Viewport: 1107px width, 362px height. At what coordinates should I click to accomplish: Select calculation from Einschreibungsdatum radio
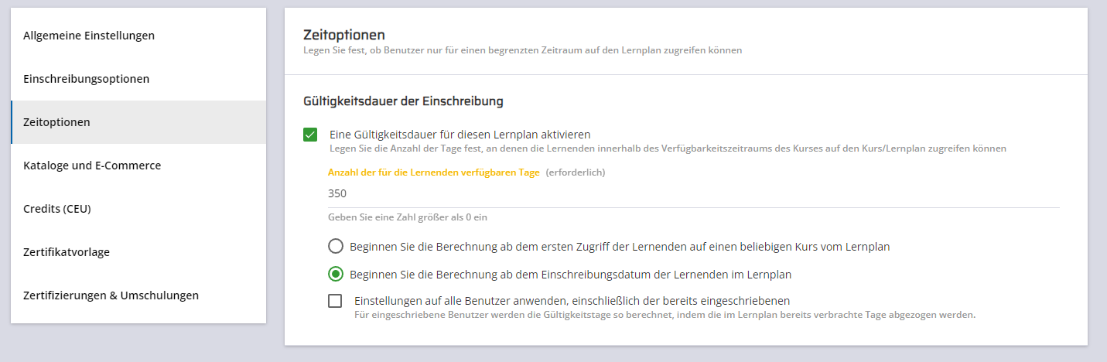336,274
